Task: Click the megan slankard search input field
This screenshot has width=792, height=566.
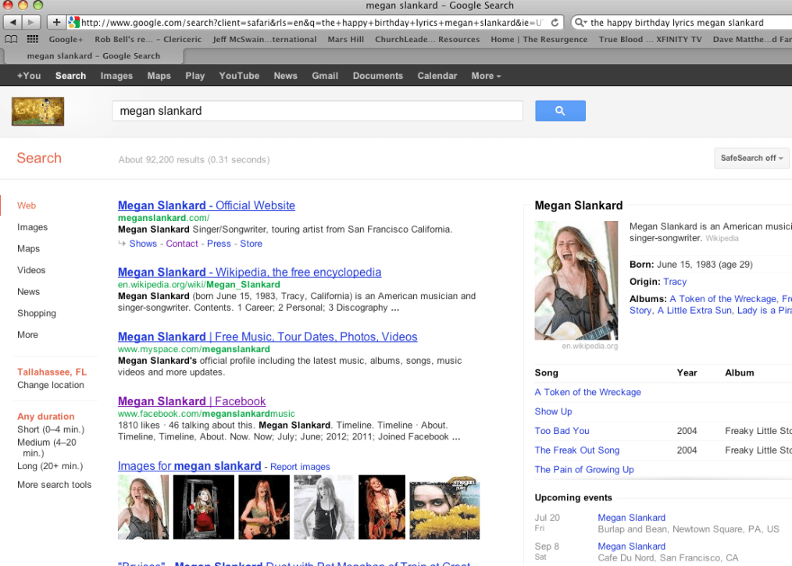Action: pyautogui.click(x=317, y=111)
